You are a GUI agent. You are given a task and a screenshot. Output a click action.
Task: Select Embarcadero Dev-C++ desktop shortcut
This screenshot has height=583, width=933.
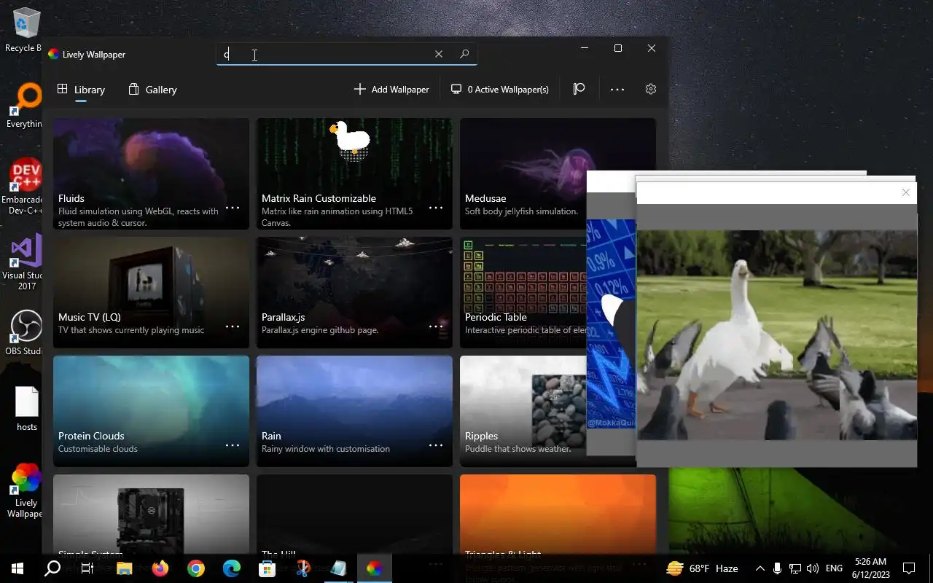point(26,187)
